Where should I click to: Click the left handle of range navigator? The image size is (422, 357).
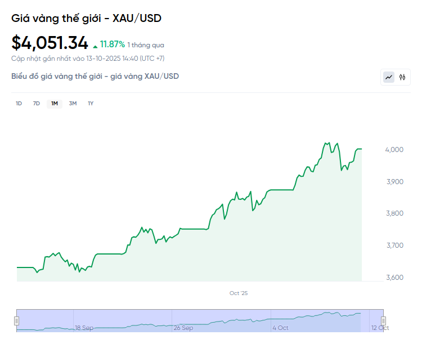click(16, 320)
